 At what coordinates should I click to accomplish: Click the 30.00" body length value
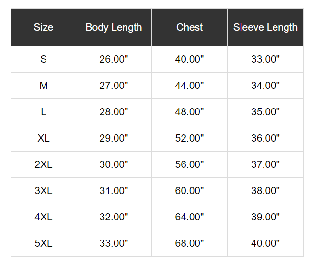pos(114,164)
